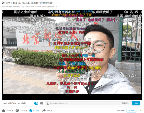Screen dimensions: 144x113
Task: Click danmaku comment 兄弟萌,把北邮牛壁打在公屏上!
Action: coord(71,84)
